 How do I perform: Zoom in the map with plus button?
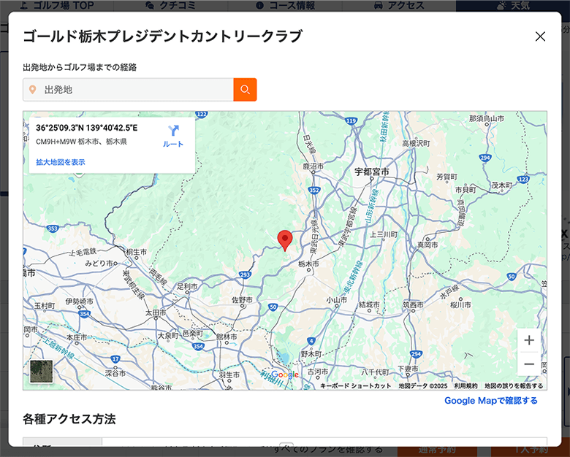pyautogui.click(x=529, y=340)
